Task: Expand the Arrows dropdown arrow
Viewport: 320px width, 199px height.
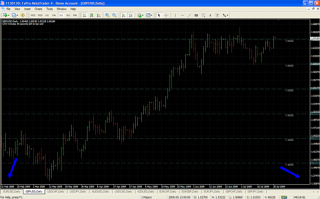Action: [x=227, y=15]
